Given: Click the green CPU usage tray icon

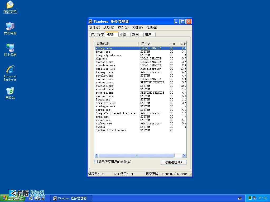Looking at the screenshot, I should (250, 198).
